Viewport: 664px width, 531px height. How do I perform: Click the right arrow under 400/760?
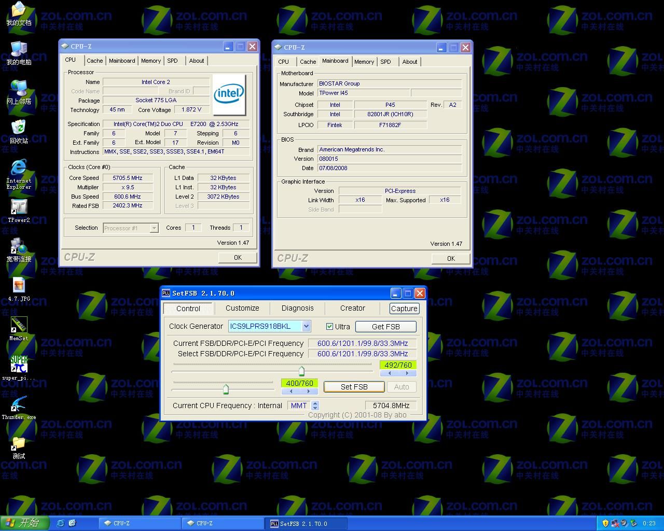pos(308,392)
